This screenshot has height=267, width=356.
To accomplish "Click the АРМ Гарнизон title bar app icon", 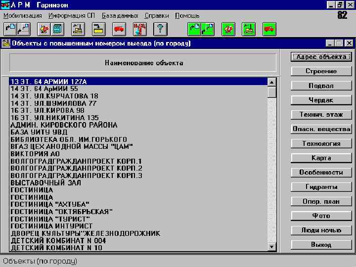I will coord(5,4).
